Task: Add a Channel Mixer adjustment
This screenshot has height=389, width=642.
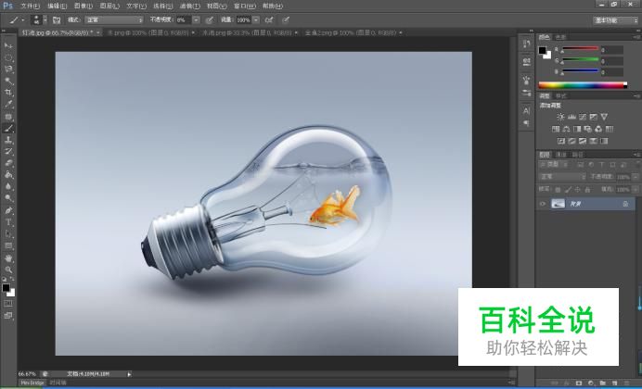Action: point(598,129)
